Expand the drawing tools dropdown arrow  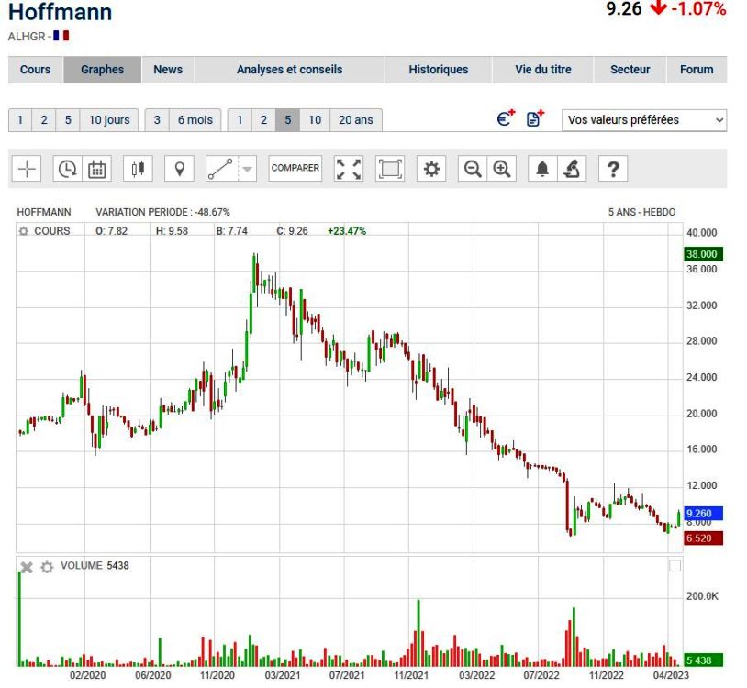tap(247, 169)
